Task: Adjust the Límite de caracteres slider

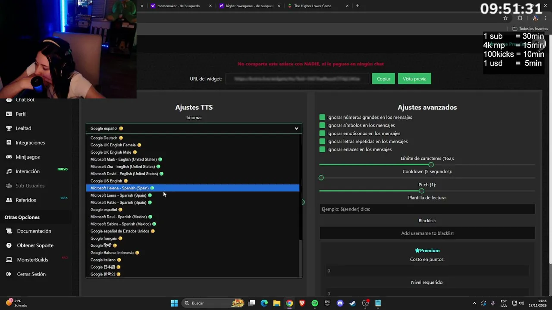Action: coord(431,165)
